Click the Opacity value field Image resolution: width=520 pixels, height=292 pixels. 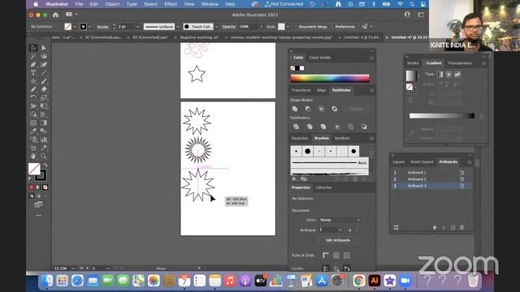pyautogui.click(x=248, y=27)
